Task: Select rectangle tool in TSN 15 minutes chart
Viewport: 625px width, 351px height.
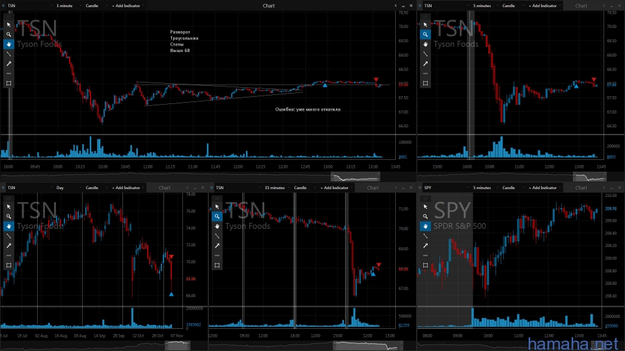Action: point(217,265)
